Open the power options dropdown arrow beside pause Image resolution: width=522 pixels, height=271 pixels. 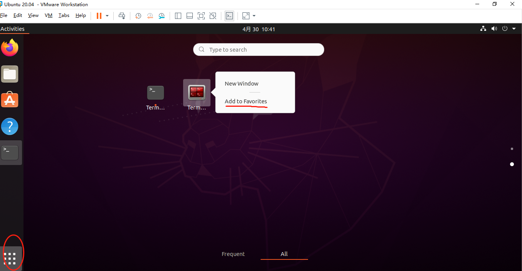pos(107,16)
